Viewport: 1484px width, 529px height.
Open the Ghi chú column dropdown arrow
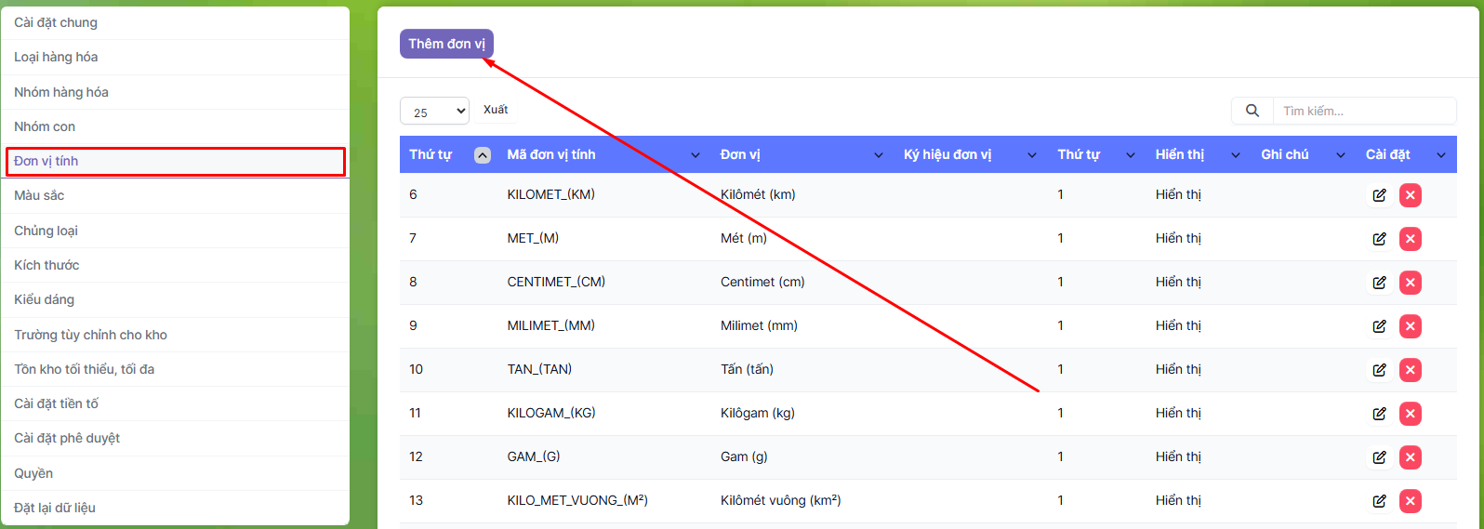1340,155
